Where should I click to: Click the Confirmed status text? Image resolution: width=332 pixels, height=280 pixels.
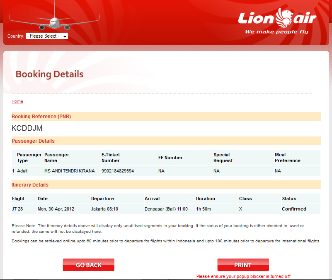pyautogui.click(x=294, y=209)
